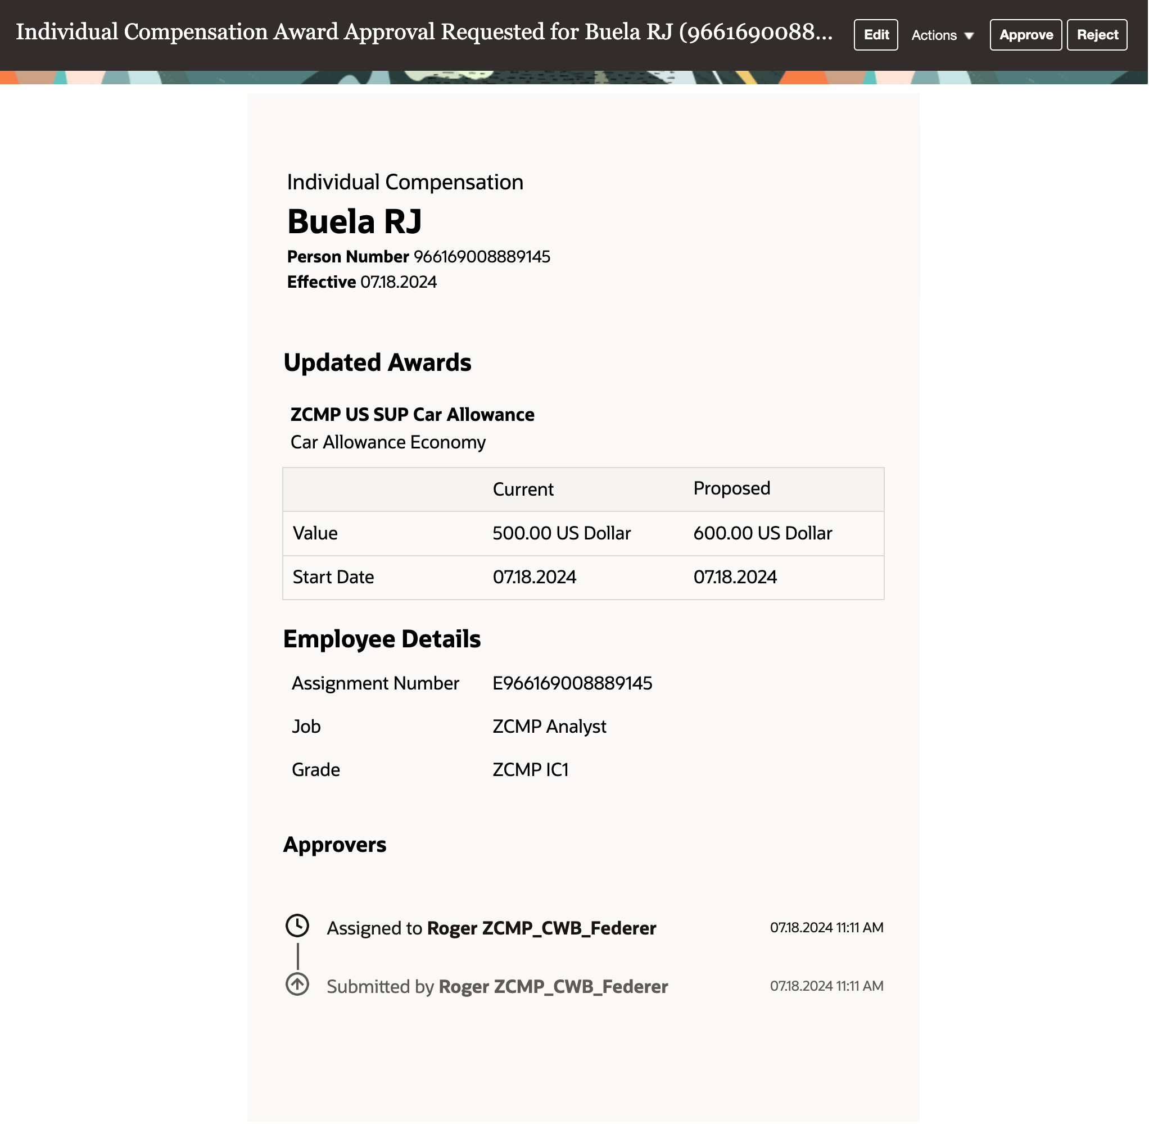Image resolution: width=1149 pixels, height=1143 pixels.
Task: Click the Individual Compensation subtitle
Action: pyautogui.click(x=406, y=183)
